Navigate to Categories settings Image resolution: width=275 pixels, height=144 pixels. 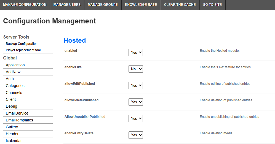click(x=15, y=86)
